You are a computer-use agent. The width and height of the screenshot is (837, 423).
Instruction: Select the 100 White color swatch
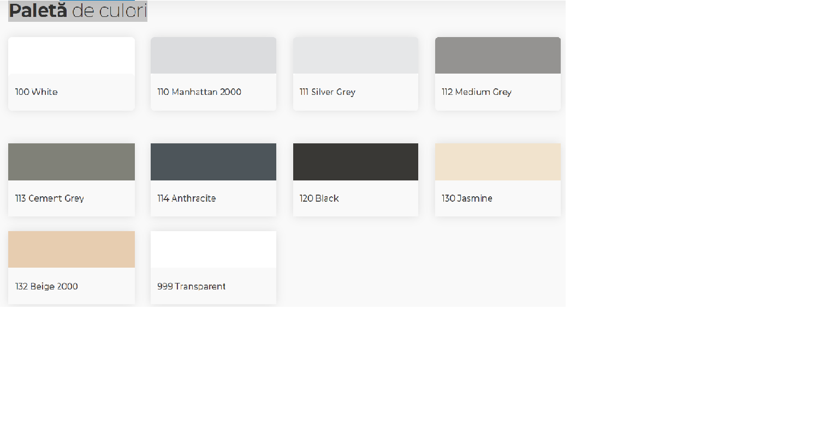pos(72,55)
